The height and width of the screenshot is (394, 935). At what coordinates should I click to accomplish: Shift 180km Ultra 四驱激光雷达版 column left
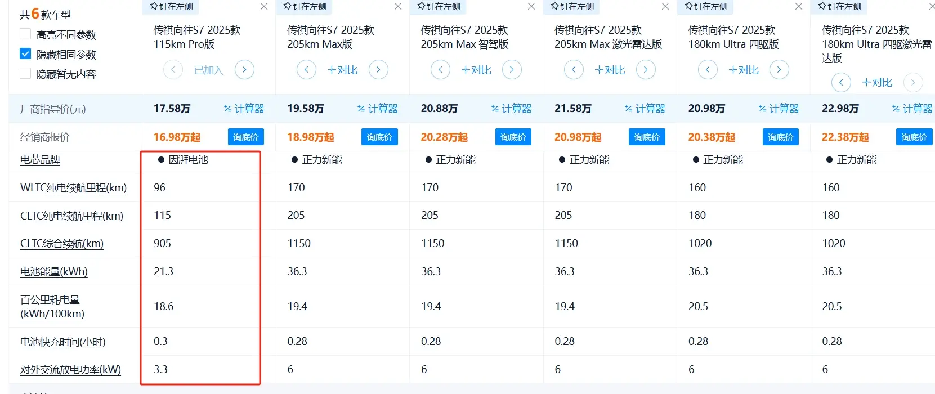pos(841,82)
